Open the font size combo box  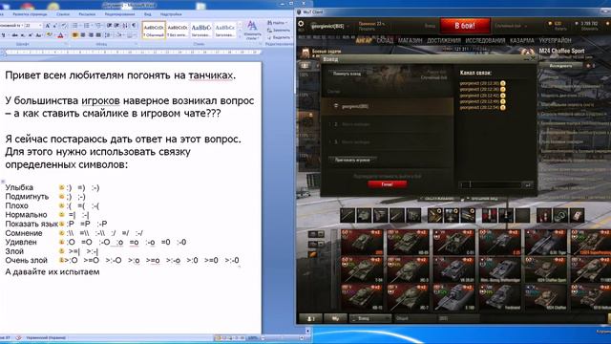(33, 26)
